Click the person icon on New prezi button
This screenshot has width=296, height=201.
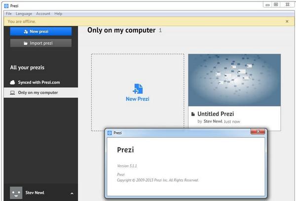26,32
